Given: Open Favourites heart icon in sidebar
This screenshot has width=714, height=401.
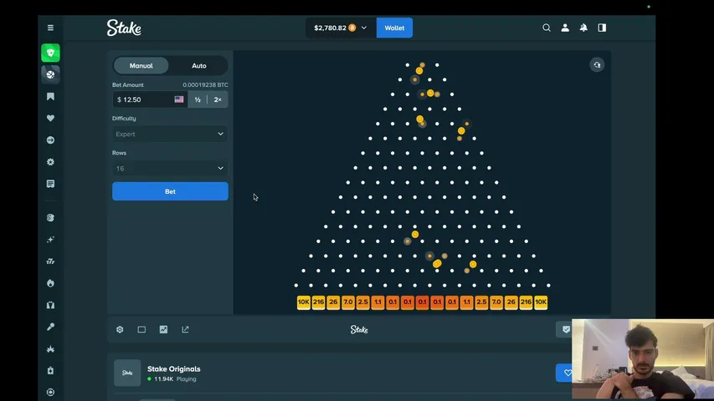Looking at the screenshot, I should coord(50,118).
